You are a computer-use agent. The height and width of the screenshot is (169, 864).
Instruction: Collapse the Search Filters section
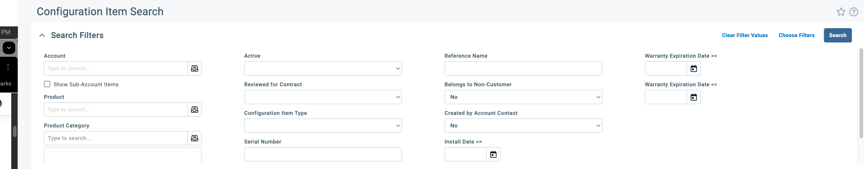42,35
